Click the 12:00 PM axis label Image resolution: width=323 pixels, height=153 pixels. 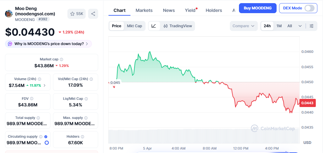[x=241, y=149]
